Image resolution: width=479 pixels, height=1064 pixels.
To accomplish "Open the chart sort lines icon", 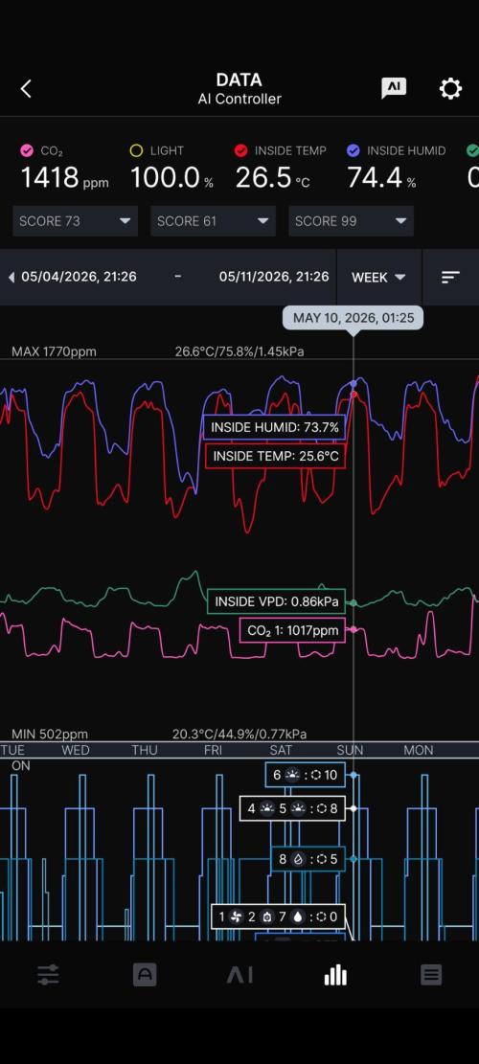I will pyautogui.click(x=450, y=277).
